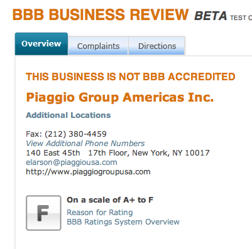Click the piaggiogroupusa.com website URL
The image size is (252, 249).
click(88, 172)
